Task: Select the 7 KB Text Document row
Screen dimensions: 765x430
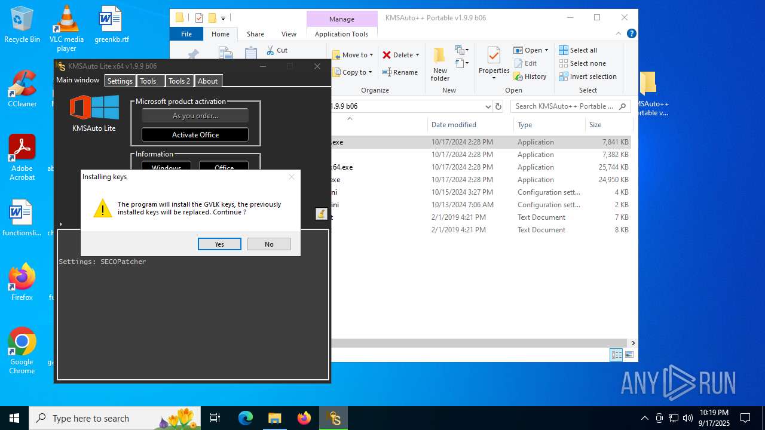Action: pos(481,217)
